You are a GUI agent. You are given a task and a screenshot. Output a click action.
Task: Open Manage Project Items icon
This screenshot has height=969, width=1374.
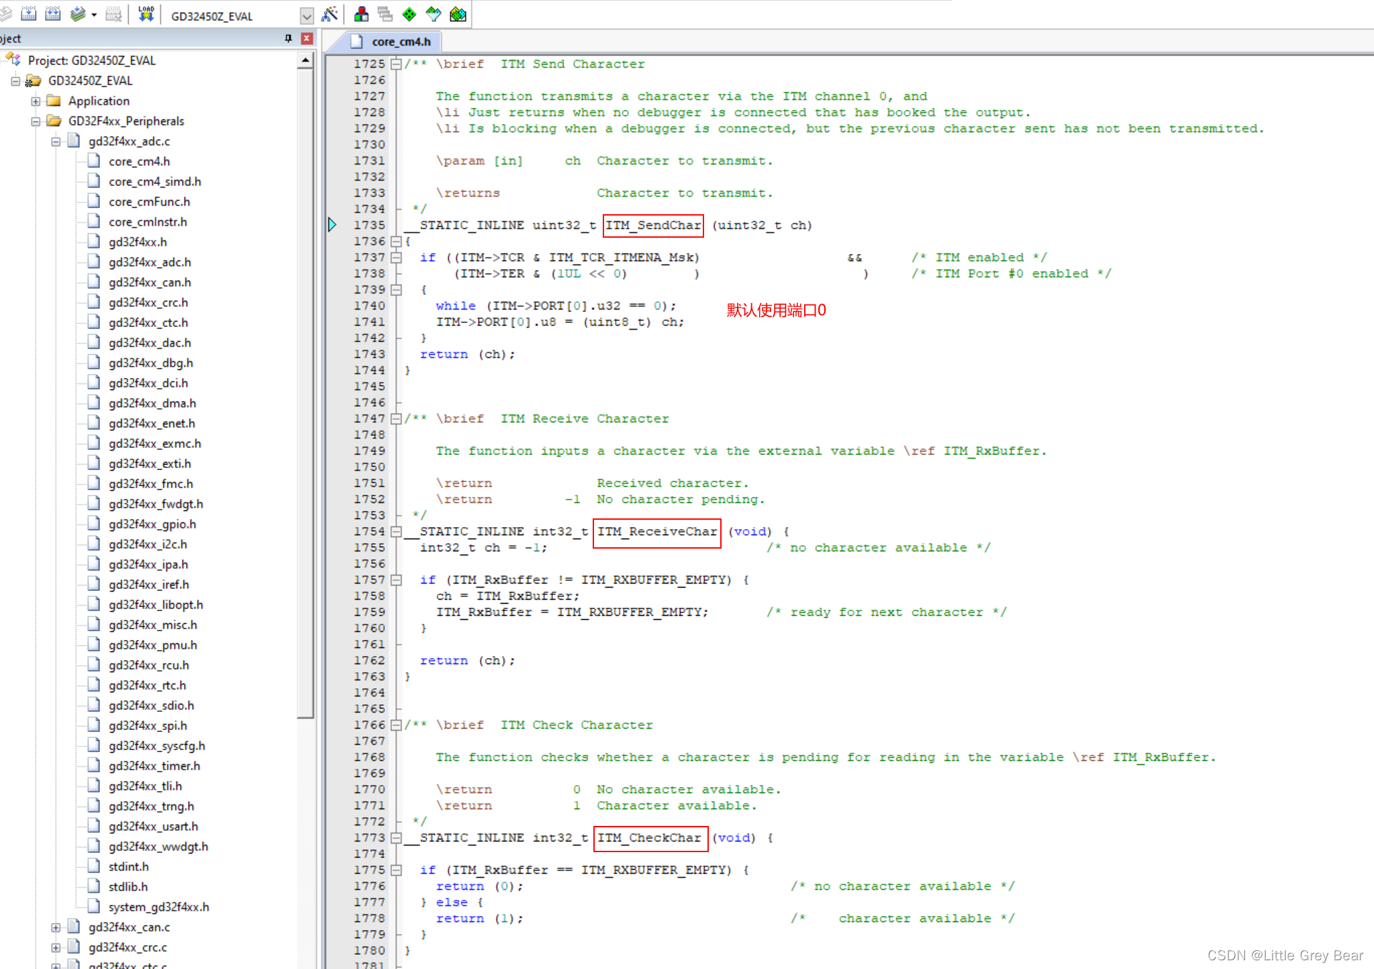(x=361, y=14)
